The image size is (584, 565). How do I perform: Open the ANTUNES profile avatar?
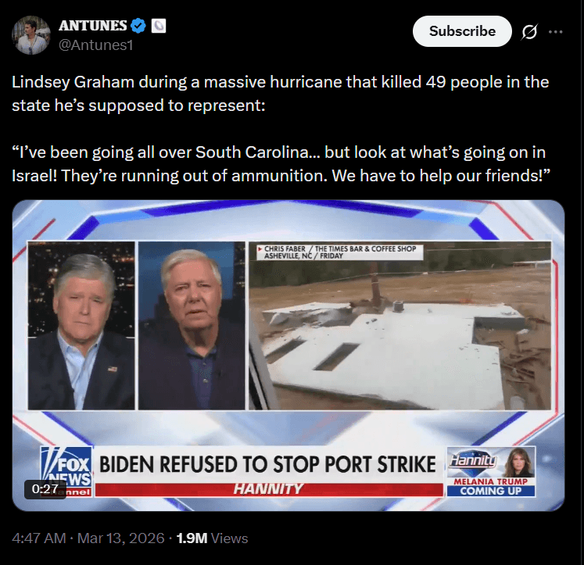coord(31,35)
